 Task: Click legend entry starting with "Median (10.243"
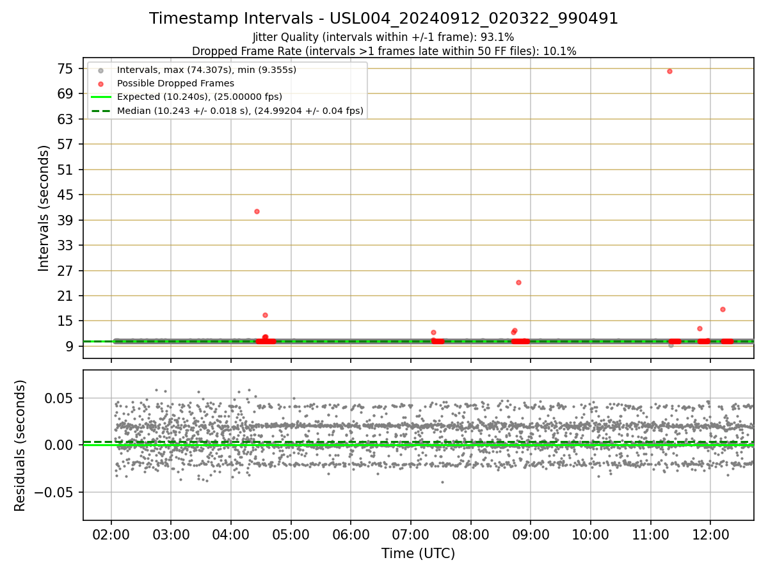(240, 111)
